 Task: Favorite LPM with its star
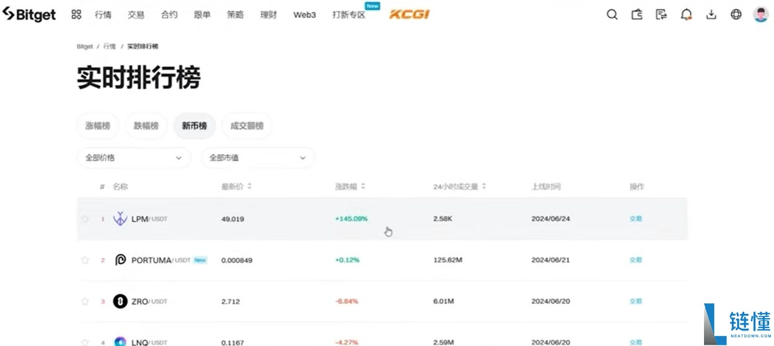pyautogui.click(x=85, y=218)
